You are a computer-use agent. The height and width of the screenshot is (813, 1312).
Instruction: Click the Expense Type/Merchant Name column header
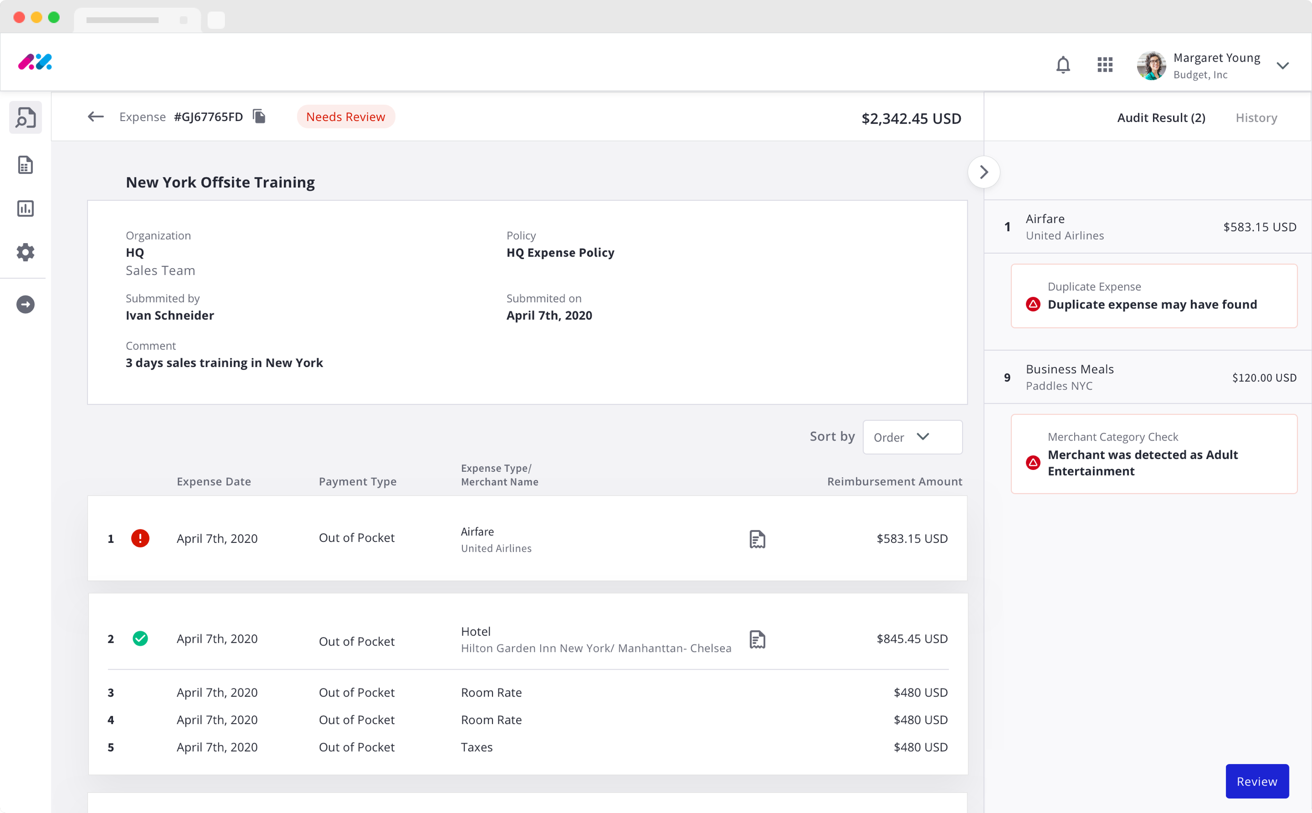pyautogui.click(x=499, y=475)
